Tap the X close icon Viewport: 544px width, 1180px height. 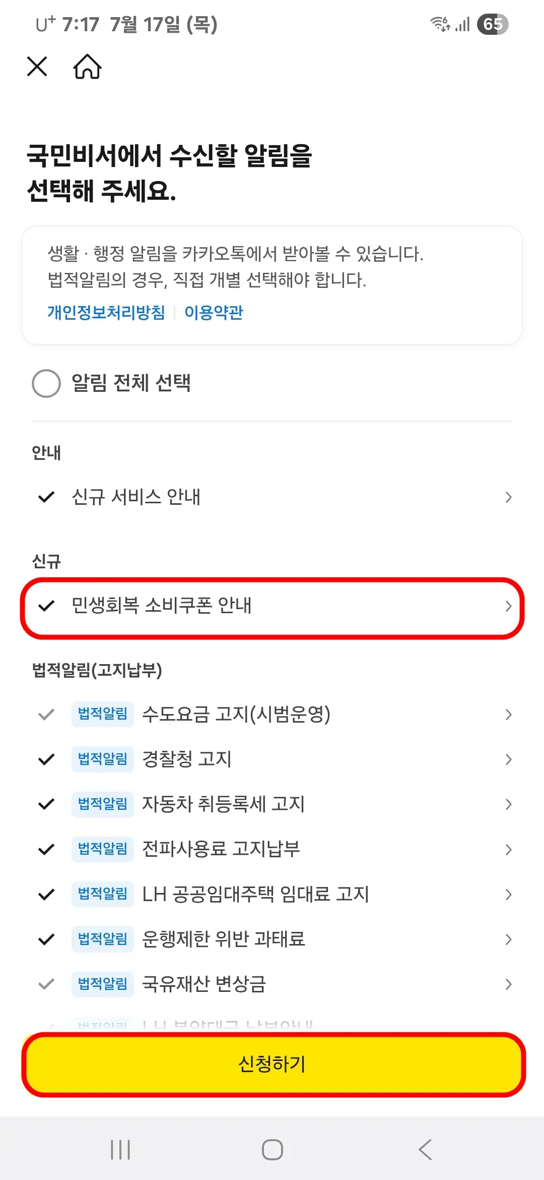[x=37, y=66]
